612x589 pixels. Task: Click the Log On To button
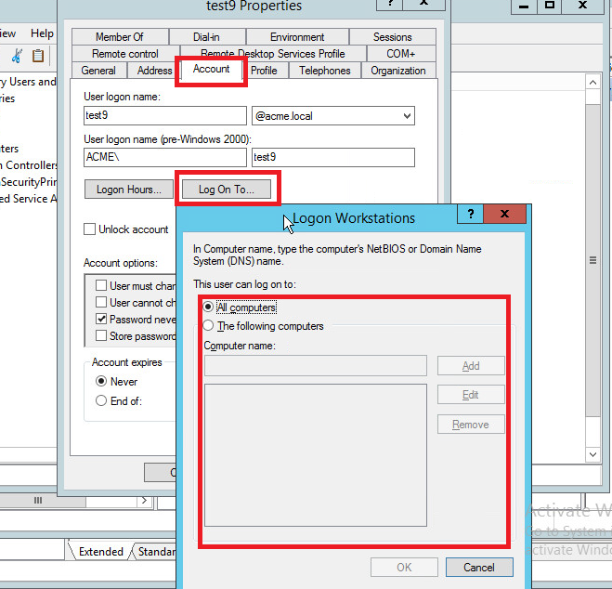pyautogui.click(x=227, y=190)
